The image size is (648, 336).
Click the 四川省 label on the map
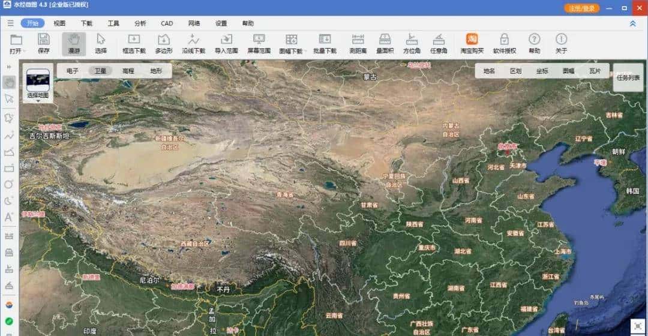point(347,243)
